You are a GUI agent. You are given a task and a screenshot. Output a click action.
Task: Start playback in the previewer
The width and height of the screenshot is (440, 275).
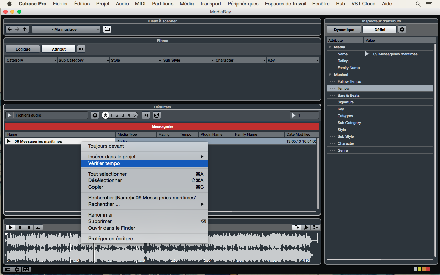click(x=11, y=227)
